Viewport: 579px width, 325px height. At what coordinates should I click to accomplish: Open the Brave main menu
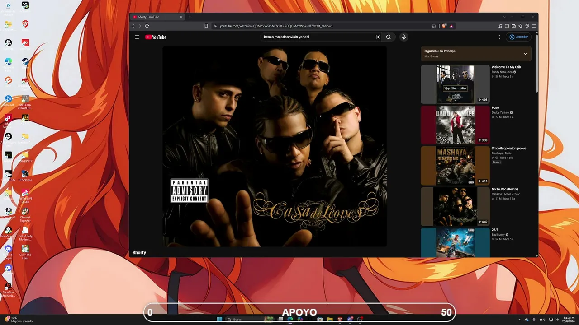point(534,26)
